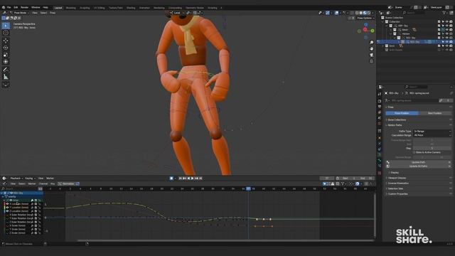This screenshot has width=455, height=256.
Task: Activate the Scale tool
Action: click(6, 55)
